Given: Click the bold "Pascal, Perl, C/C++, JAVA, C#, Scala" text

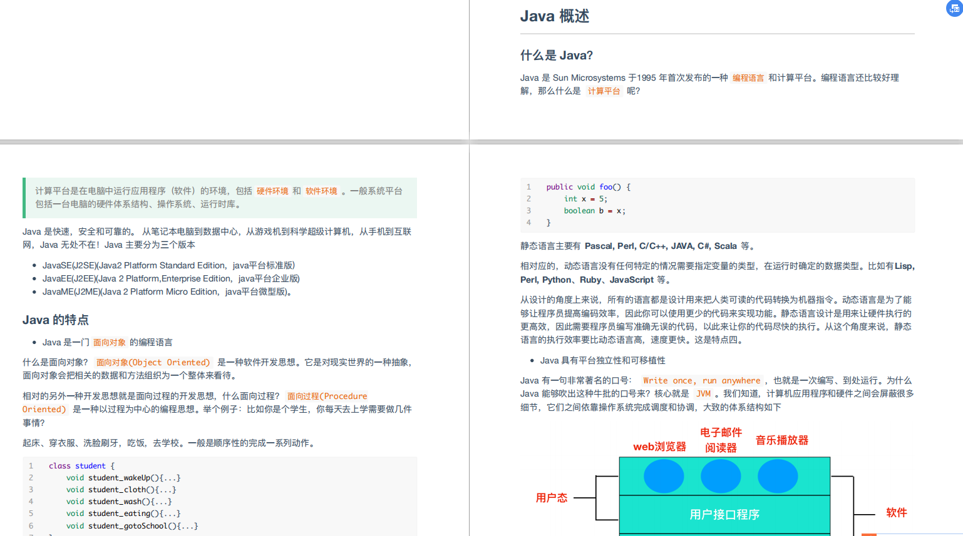Looking at the screenshot, I should pos(661,246).
